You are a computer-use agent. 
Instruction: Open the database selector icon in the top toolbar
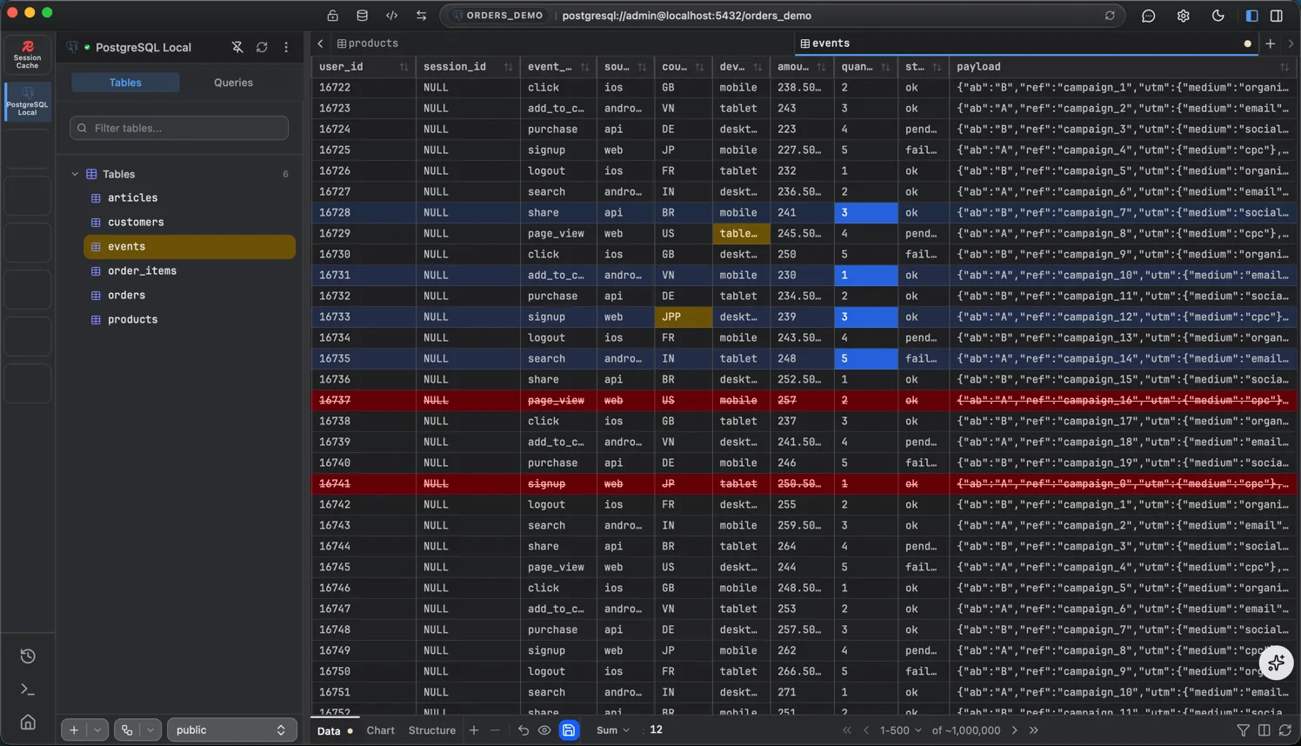pos(363,16)
